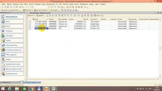Screen dimensions: 162x91
Task: Click the Refresh list green arrows icon
Action: (79, 16)
